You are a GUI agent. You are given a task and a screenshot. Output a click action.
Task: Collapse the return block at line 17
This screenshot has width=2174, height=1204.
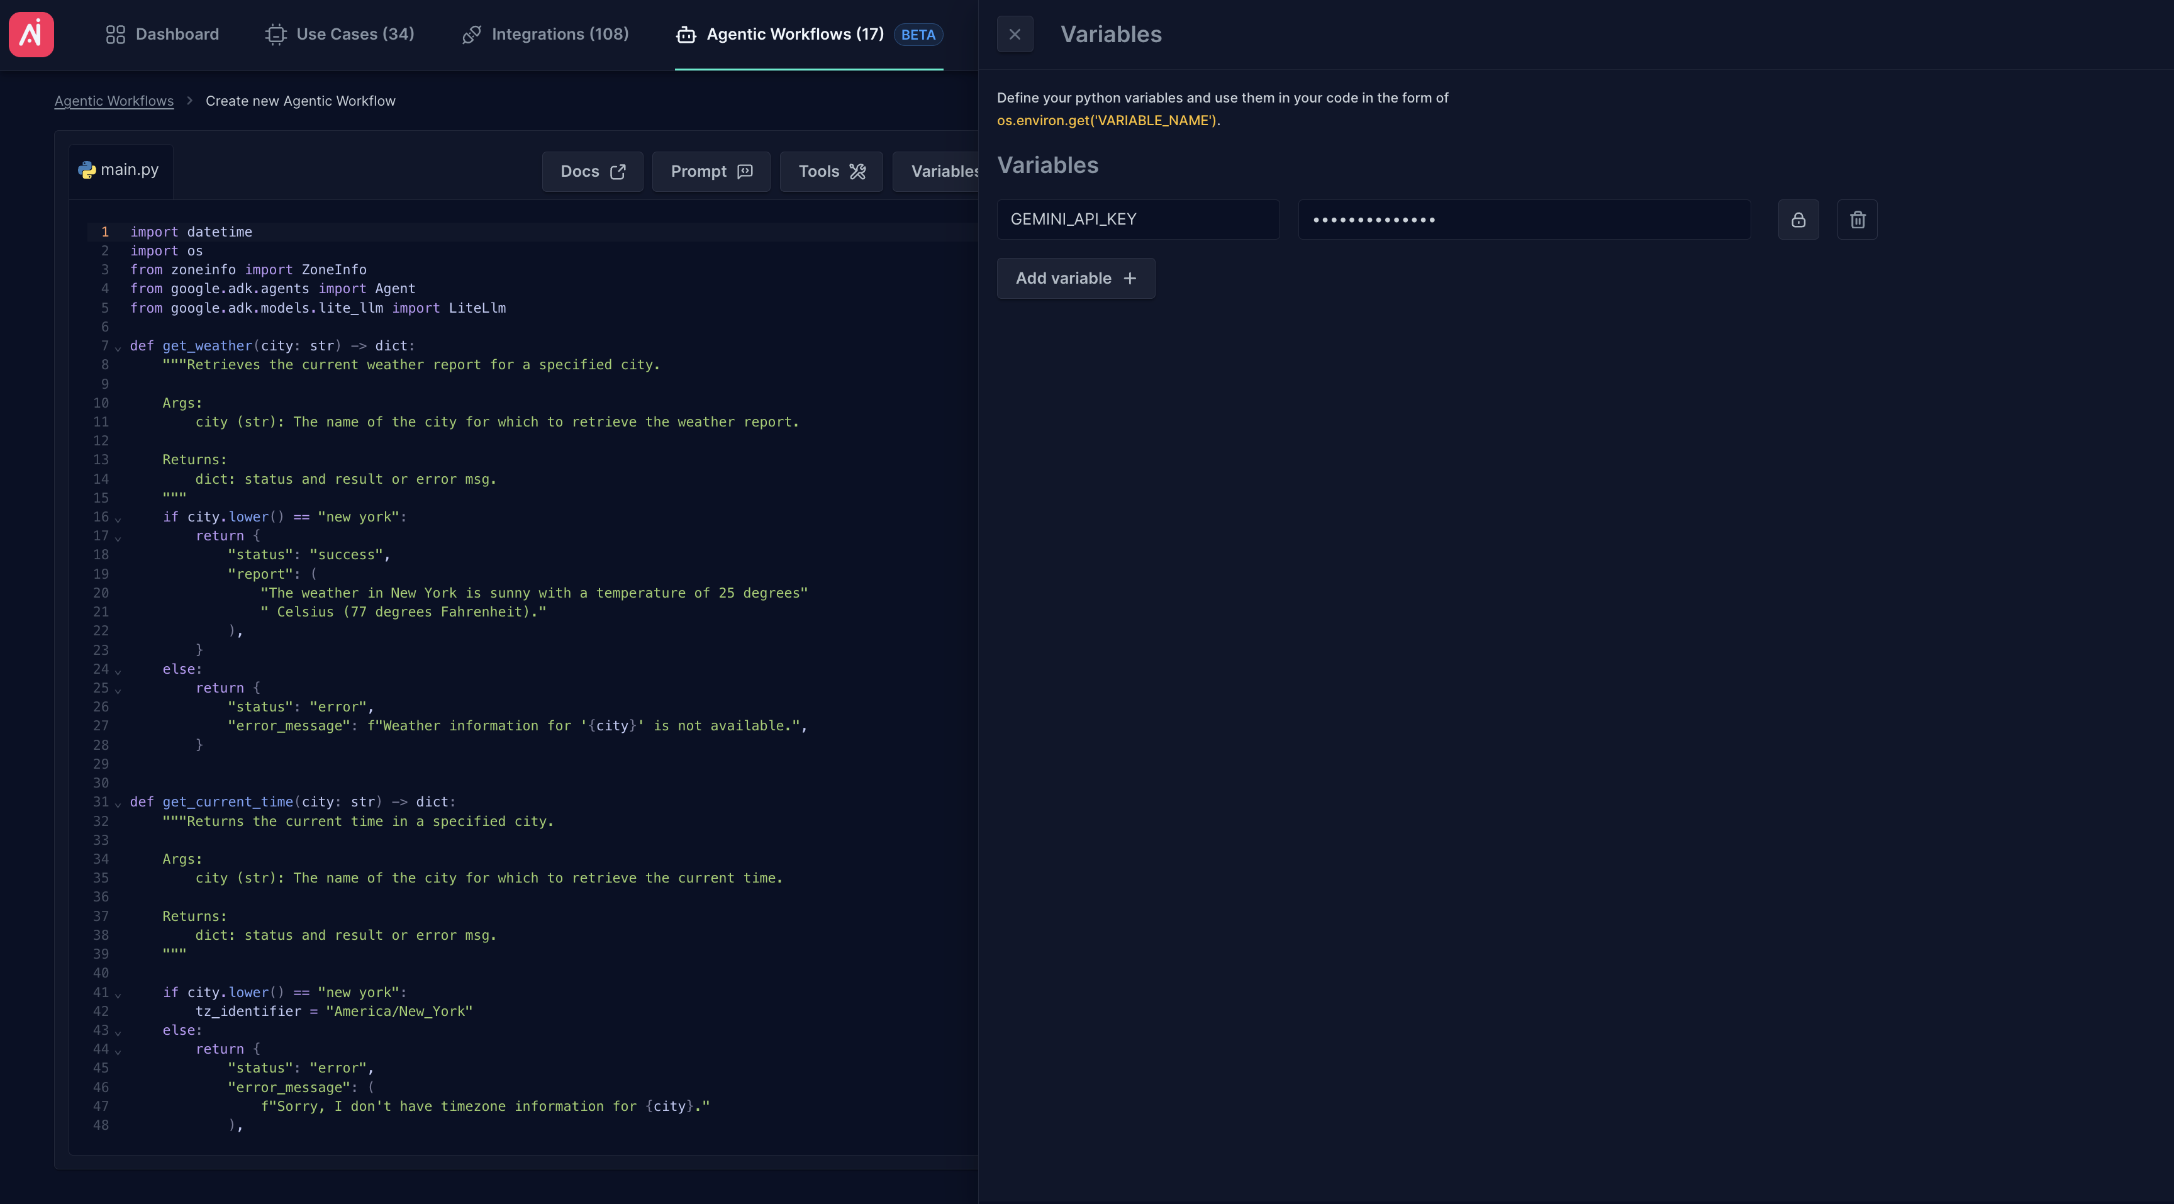[118, 537]
